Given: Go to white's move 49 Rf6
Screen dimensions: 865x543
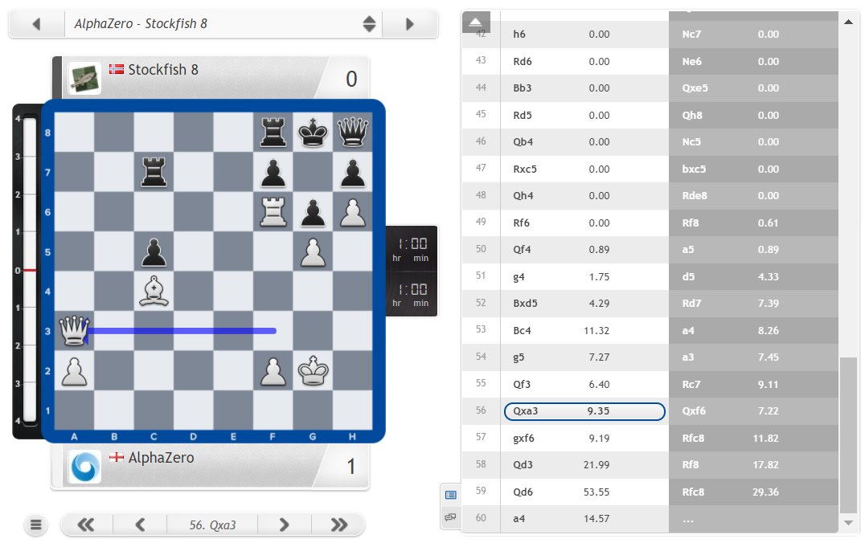Looking at the screenshot, I should [x=584, y=223].
